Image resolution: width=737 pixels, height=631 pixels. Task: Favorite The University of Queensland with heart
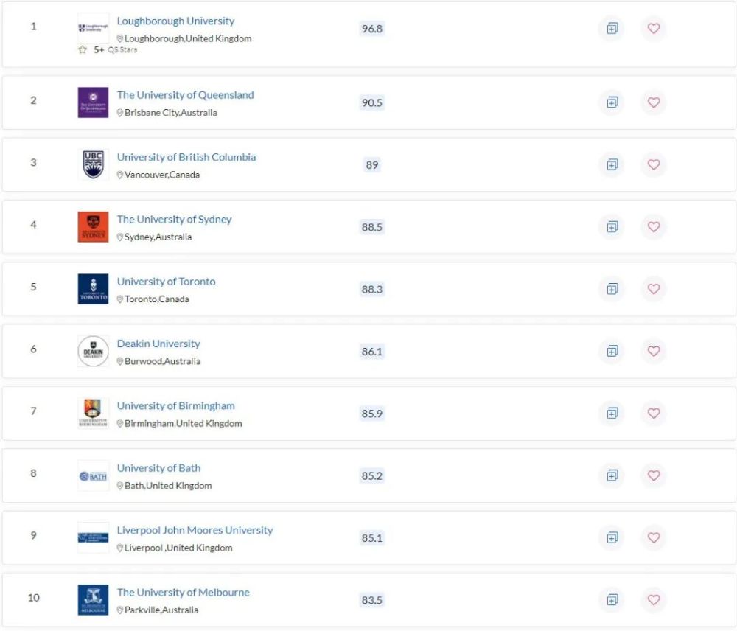pos(653,102)
